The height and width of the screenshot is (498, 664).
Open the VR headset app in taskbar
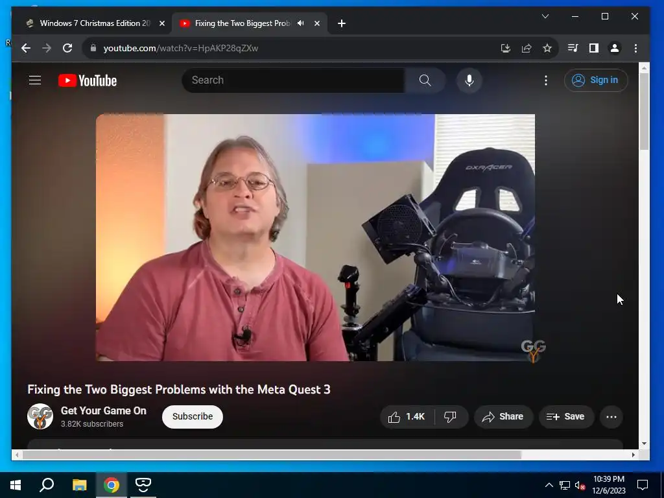(143, 485)
